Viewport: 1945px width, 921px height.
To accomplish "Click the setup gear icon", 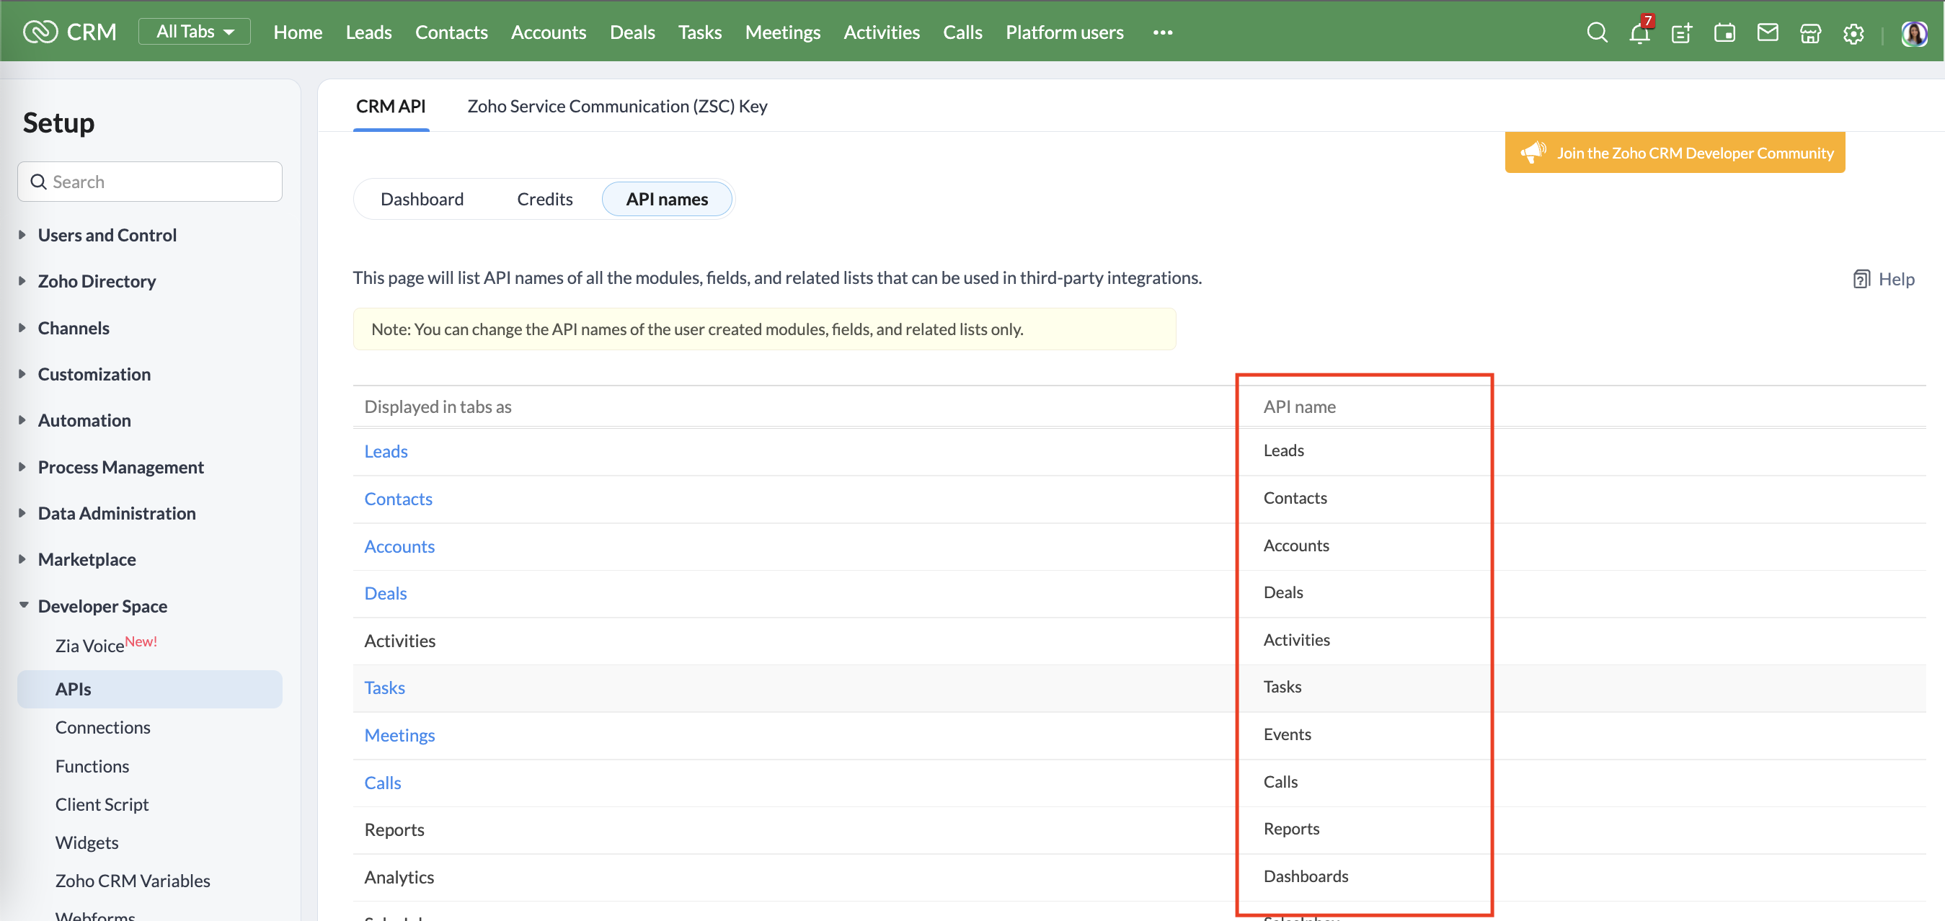I will (x=1853, y=33).
